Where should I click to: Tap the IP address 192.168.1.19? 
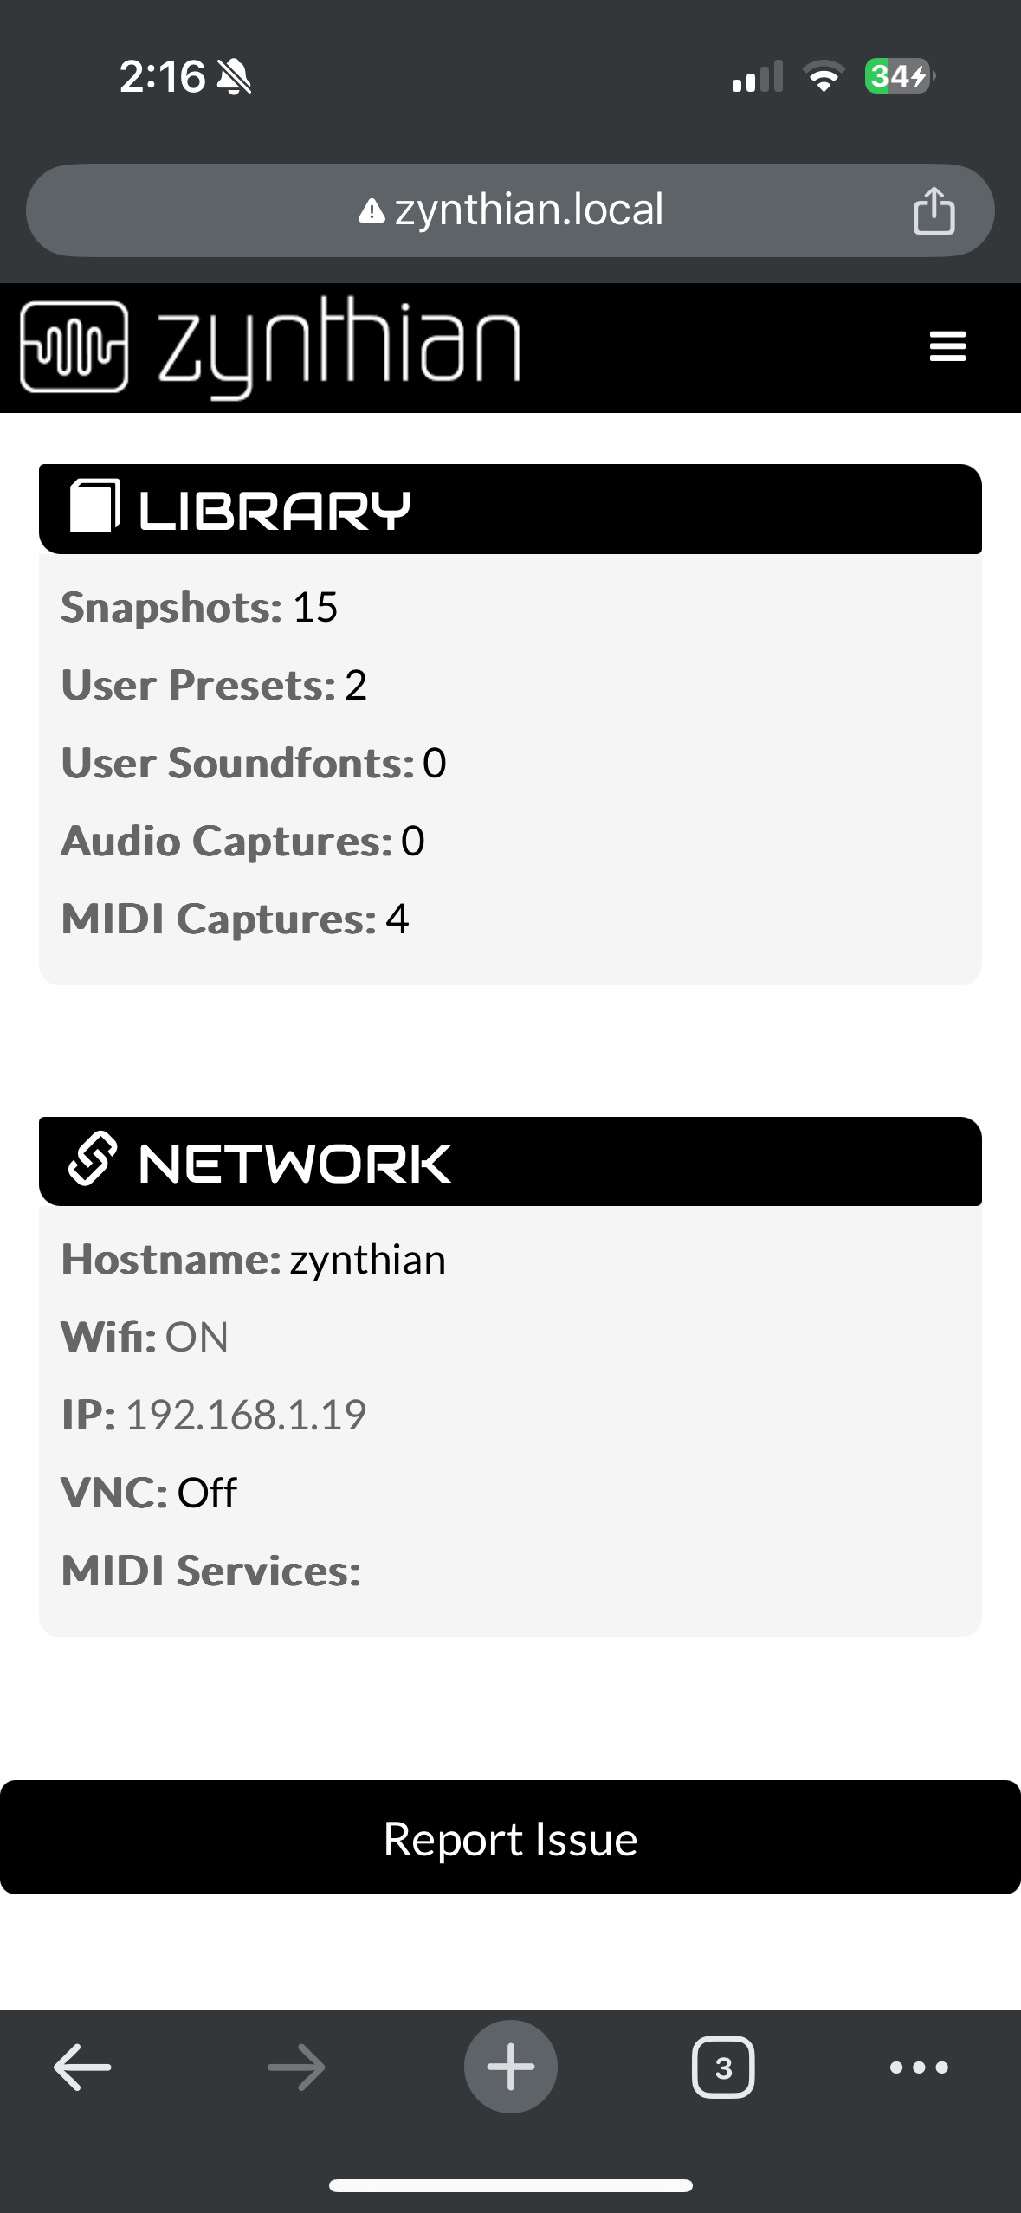246,1415
